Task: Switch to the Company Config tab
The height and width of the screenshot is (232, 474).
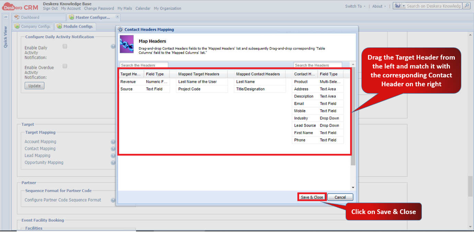Action: coord(33,26)
